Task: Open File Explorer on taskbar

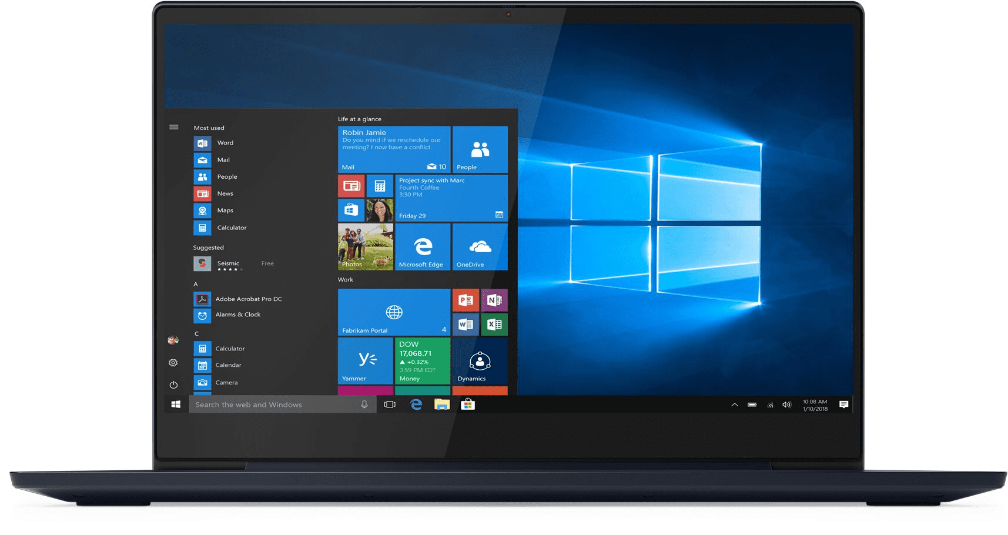Action: [442, 404]
